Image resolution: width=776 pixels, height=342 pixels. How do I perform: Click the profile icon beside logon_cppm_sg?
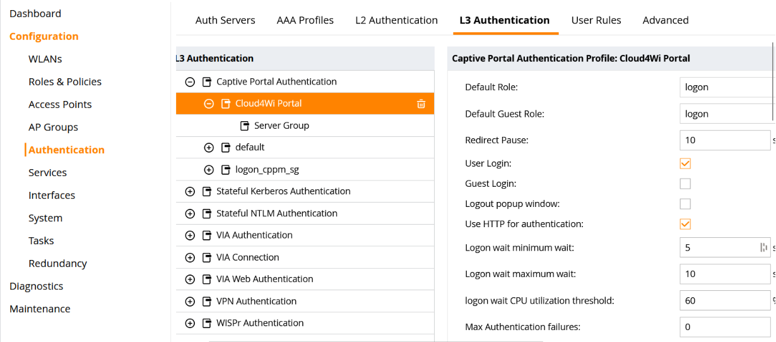(225, 170)
